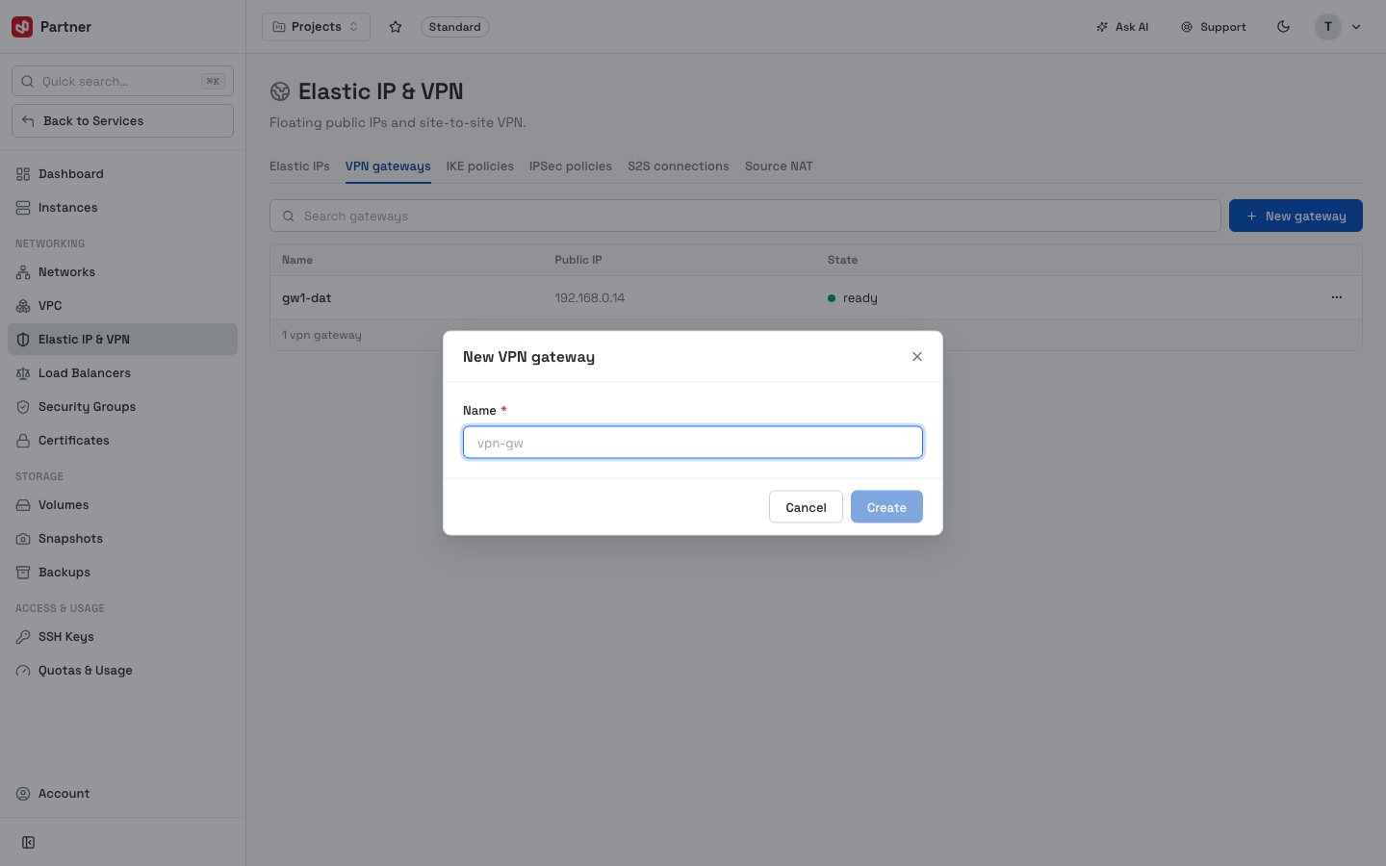Click the Elastic IP & VPN page icon
Viewport: 1386px width, 866px height.
tap(280, 91)
